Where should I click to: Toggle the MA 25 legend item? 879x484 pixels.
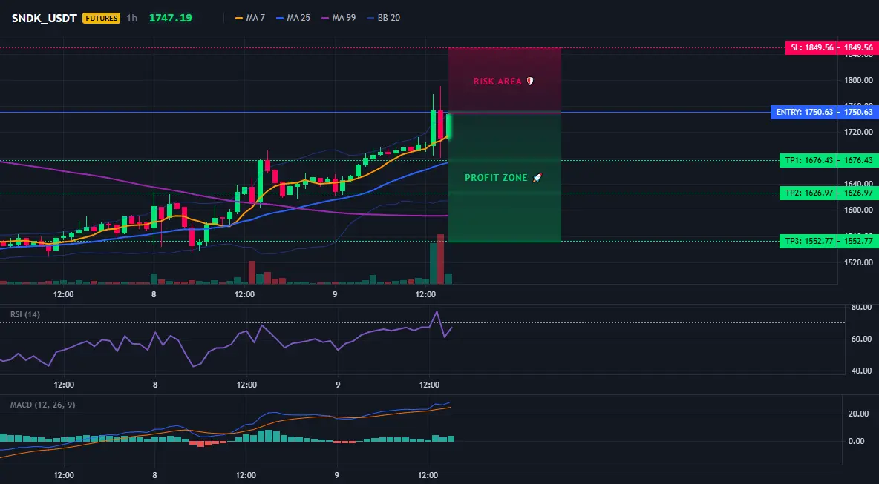coord(293,18)
